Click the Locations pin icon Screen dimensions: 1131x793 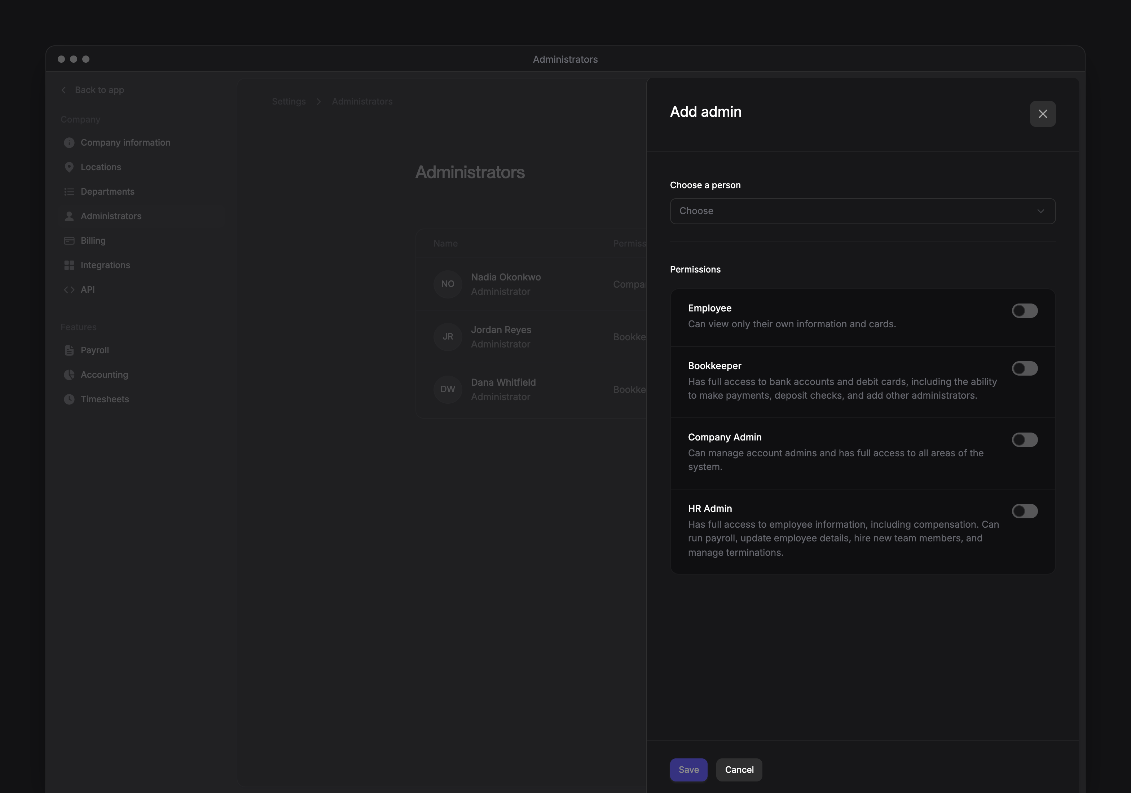(x=69, y=167)
